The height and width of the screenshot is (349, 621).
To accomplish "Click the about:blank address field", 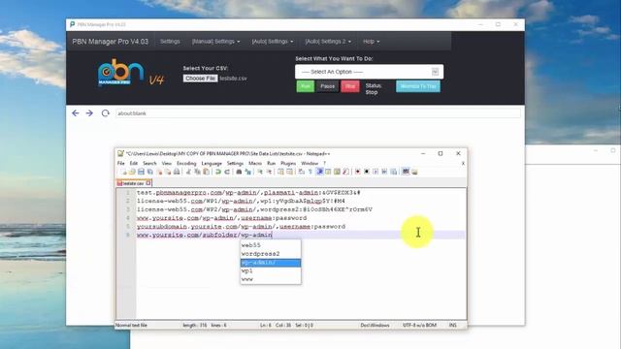I will click(x=317, y=113).
